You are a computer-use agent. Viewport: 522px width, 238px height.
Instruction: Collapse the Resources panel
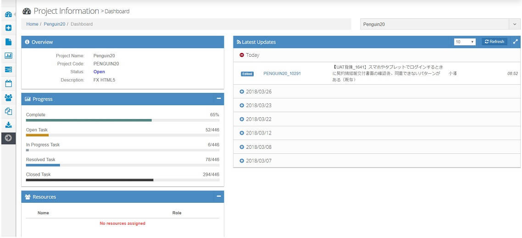click(x=219, y=196)
